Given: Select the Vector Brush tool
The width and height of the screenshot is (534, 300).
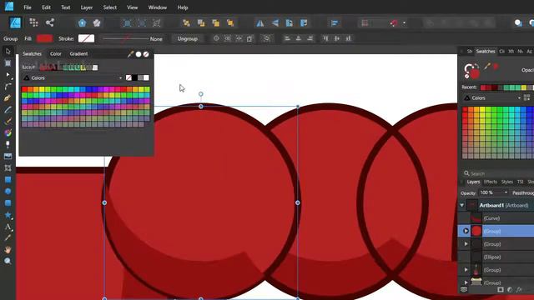Looking at the screenshot, I should pyautogui.click(x=8, y=121).
